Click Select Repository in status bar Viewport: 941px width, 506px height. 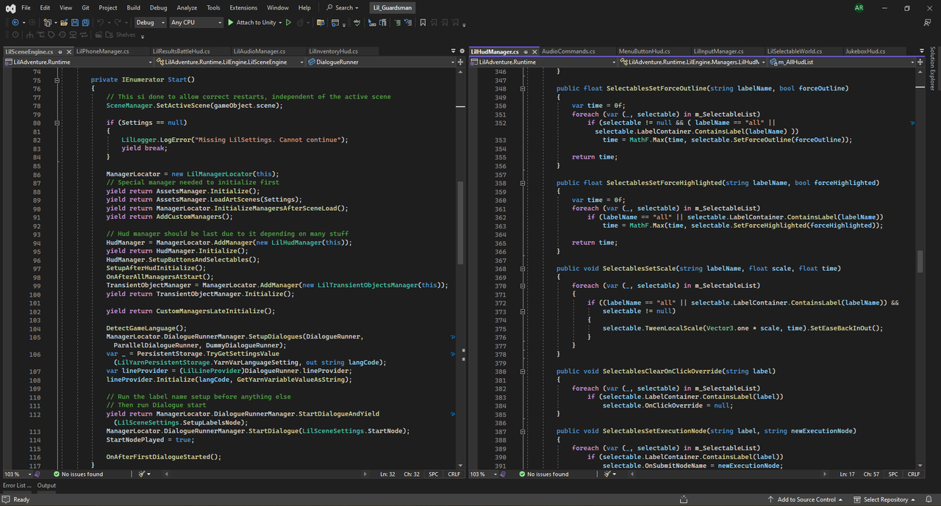click(x=885, y=499)
